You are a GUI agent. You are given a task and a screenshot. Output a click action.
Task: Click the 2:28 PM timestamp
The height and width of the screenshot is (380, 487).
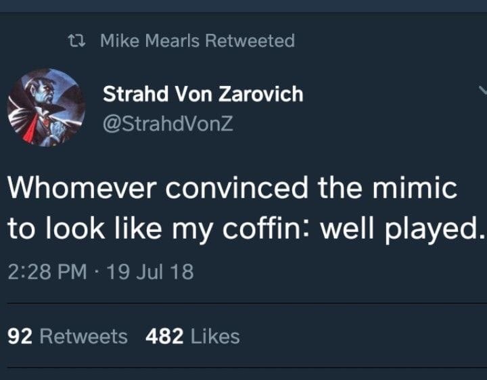47,272
